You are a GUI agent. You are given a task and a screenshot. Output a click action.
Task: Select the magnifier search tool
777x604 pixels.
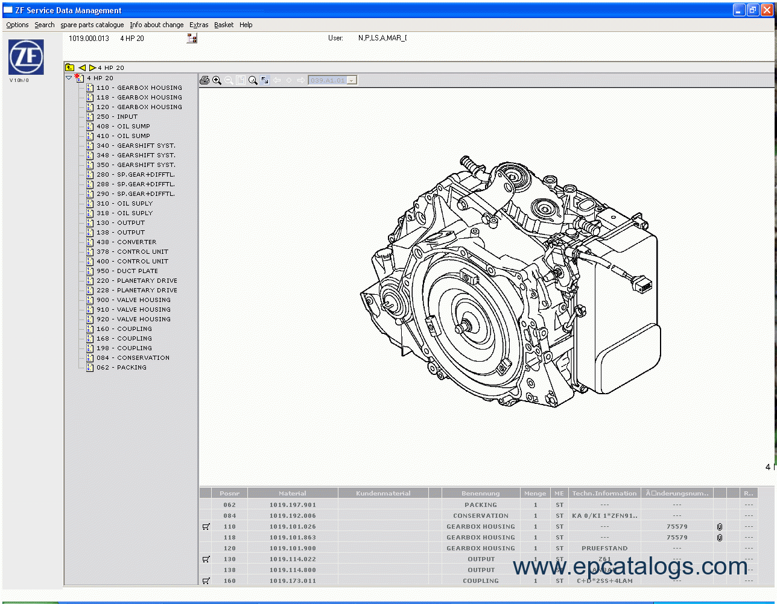click(253, 80)
